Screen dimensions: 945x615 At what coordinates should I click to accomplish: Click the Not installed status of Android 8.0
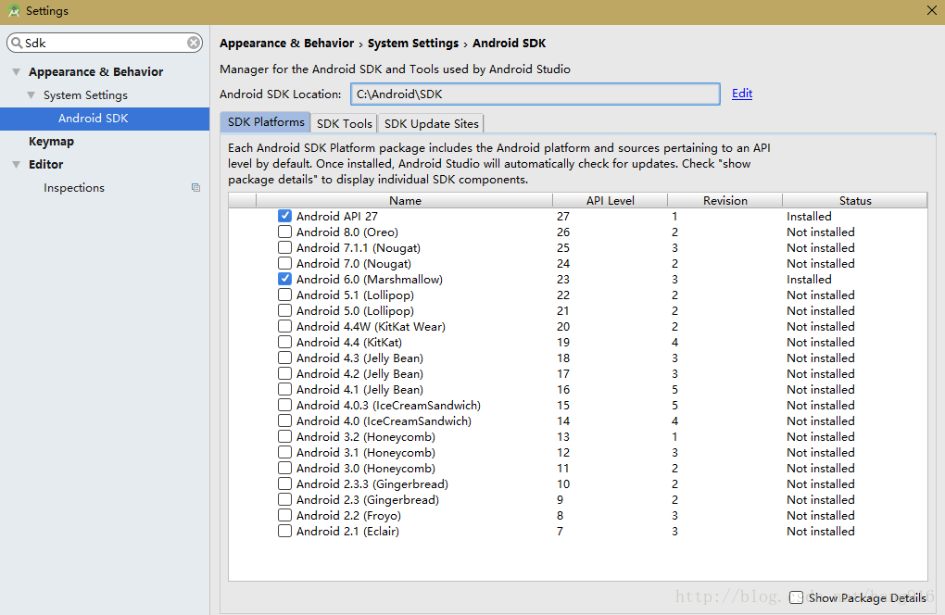pyautogui.click(x=820, y=232)
